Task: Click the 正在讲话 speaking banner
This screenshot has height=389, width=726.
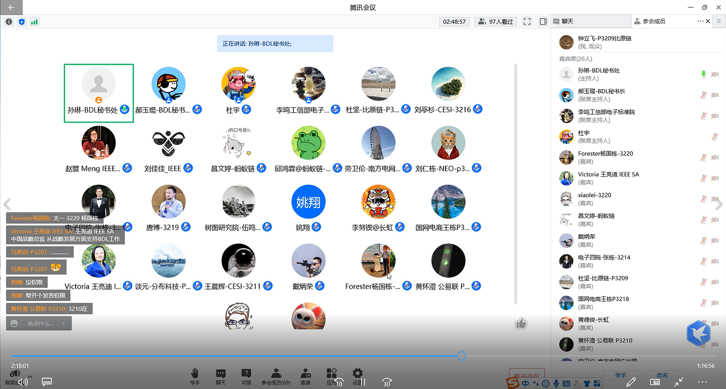Action: point(275,44)
